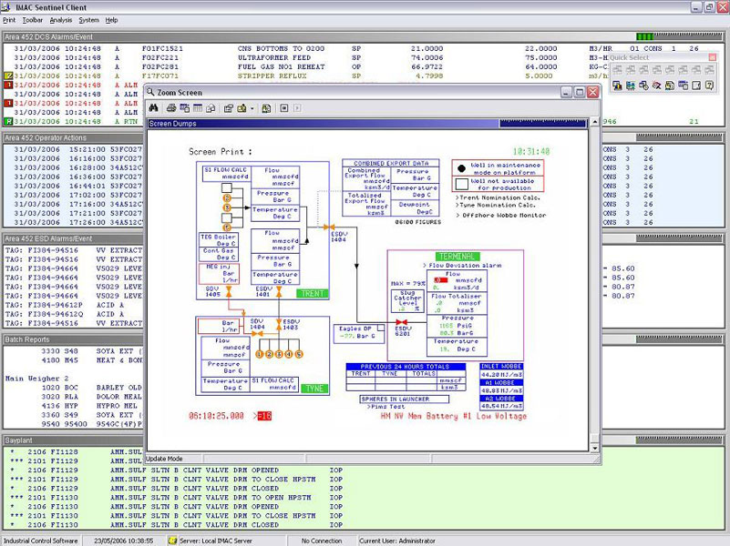Open the System menu
The image size is (730, 546).
(x=88, y=19)
